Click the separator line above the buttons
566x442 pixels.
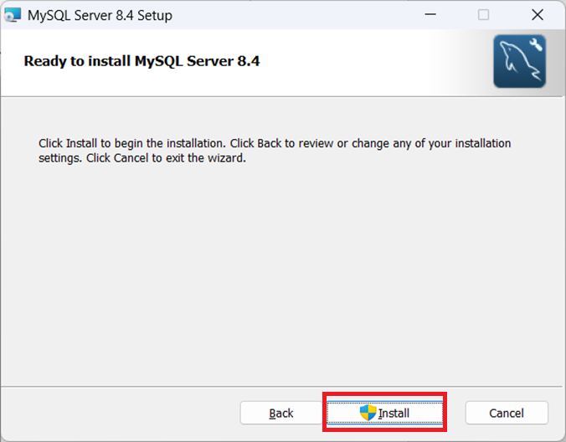coord(283,388)
